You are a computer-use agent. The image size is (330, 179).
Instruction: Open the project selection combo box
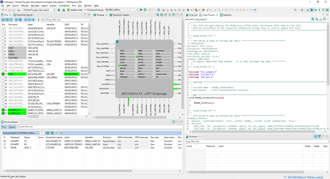pos(39,10)
